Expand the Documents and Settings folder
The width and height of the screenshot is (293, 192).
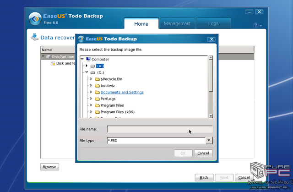pos(91,92)
